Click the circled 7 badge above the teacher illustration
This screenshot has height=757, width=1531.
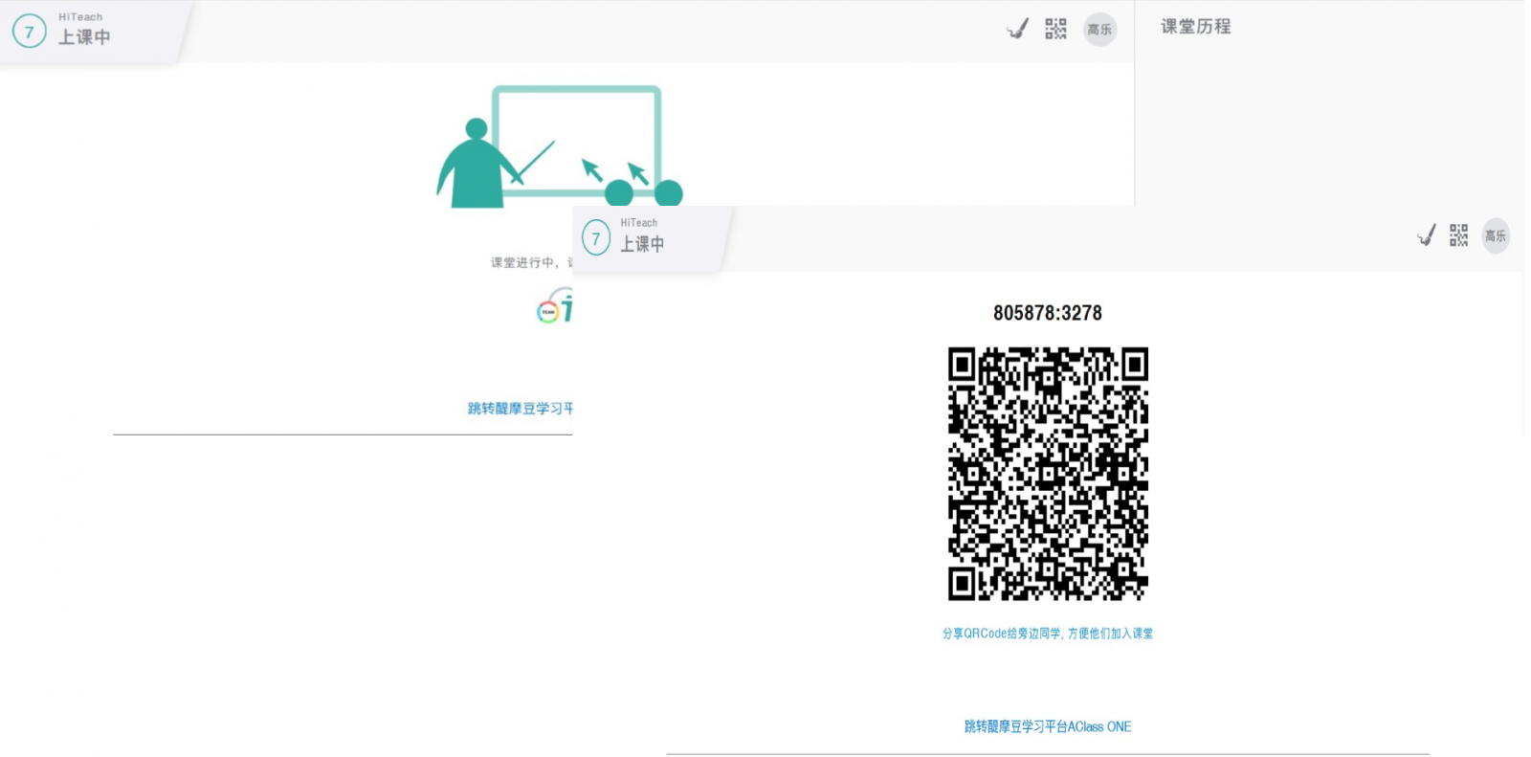(30, 32)
